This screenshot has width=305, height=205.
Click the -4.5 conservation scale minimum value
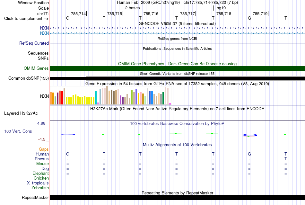click(x=42, y=139)
